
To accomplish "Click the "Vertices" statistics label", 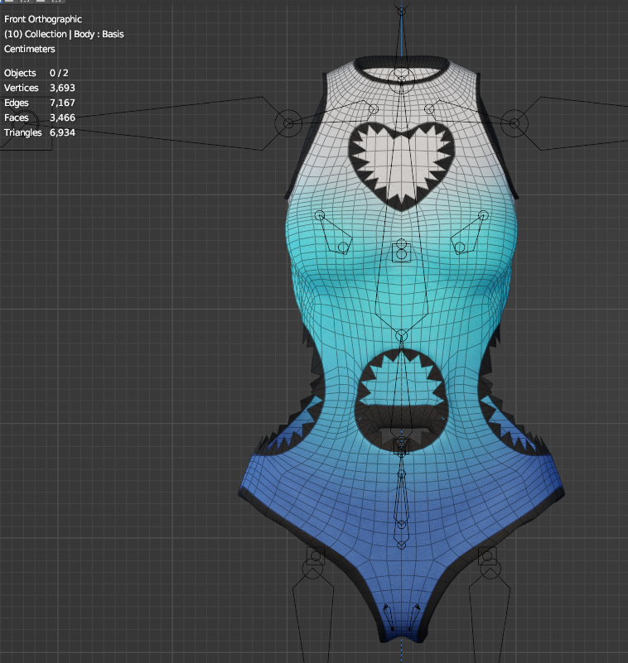I will tap(22, 88).
